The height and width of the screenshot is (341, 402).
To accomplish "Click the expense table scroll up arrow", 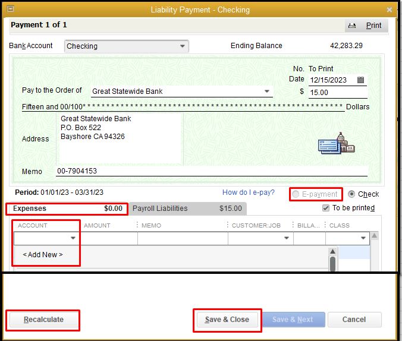I will tap(374, 236).
